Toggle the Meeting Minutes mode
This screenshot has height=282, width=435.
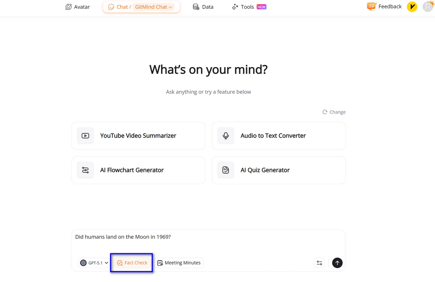click(x=179, y=263)
